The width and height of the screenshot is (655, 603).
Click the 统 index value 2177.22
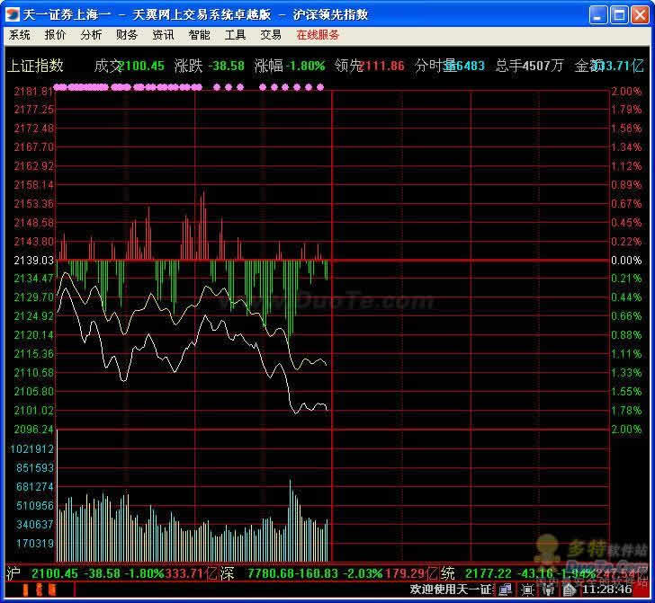coord(489,573)
